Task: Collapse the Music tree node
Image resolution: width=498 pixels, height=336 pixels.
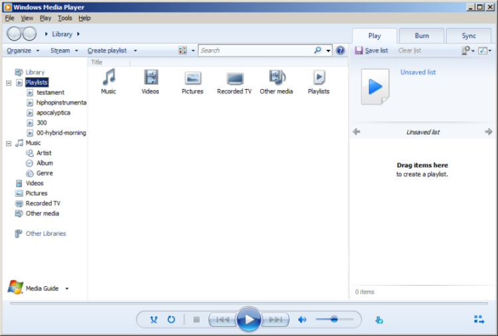Action: click(x=9, y=143)
